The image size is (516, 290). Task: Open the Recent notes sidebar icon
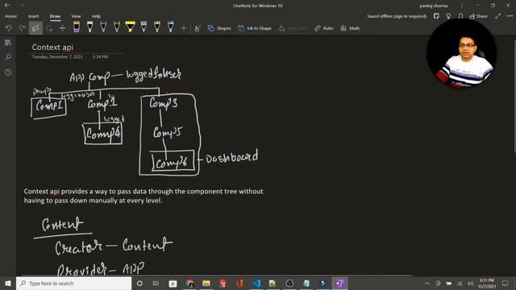[x=8, y=72]
